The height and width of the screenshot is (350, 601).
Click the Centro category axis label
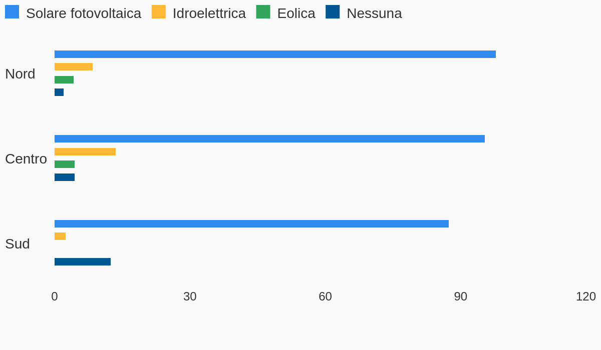26,158
